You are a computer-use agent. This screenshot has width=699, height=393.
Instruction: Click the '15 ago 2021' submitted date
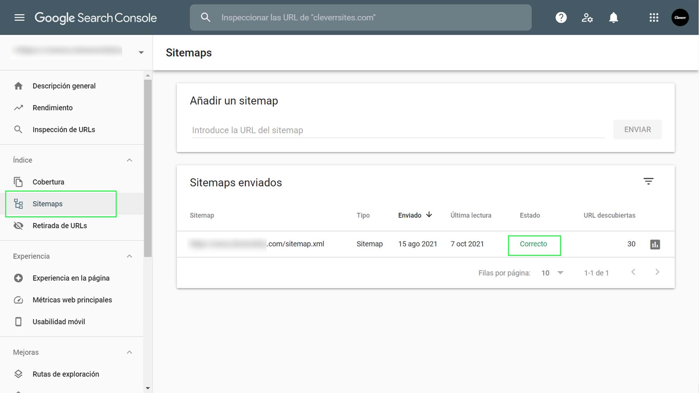[x=418, y=244]
